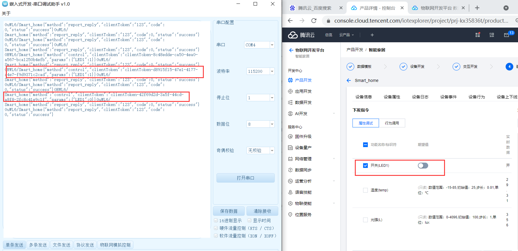Select the 多条发送 tab
Viewport: 518px width, 251px height.
pos(38,245)
